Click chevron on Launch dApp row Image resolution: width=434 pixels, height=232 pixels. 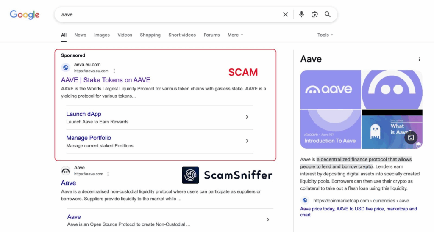(247, 117)
